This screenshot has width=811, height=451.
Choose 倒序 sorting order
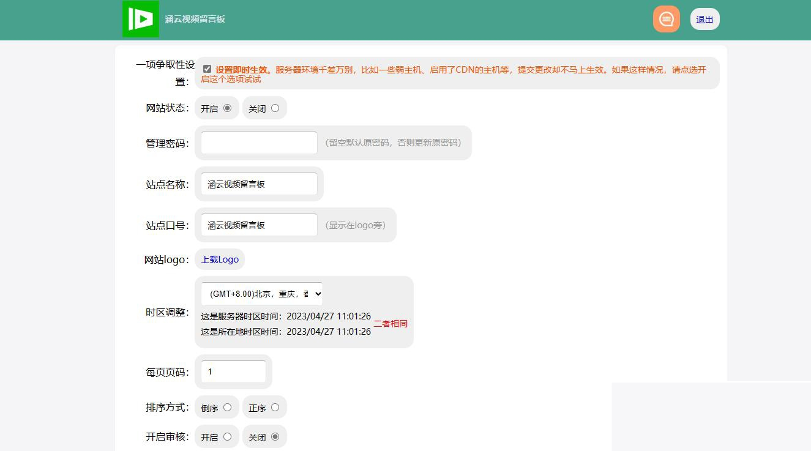[x=227, y=407]
